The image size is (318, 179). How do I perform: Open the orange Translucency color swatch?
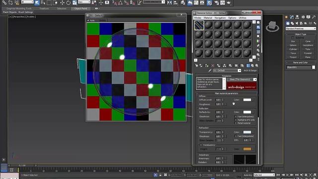(247, 149)
